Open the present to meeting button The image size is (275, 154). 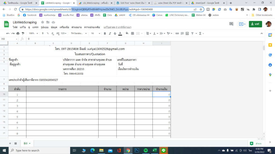coord(242,24)
